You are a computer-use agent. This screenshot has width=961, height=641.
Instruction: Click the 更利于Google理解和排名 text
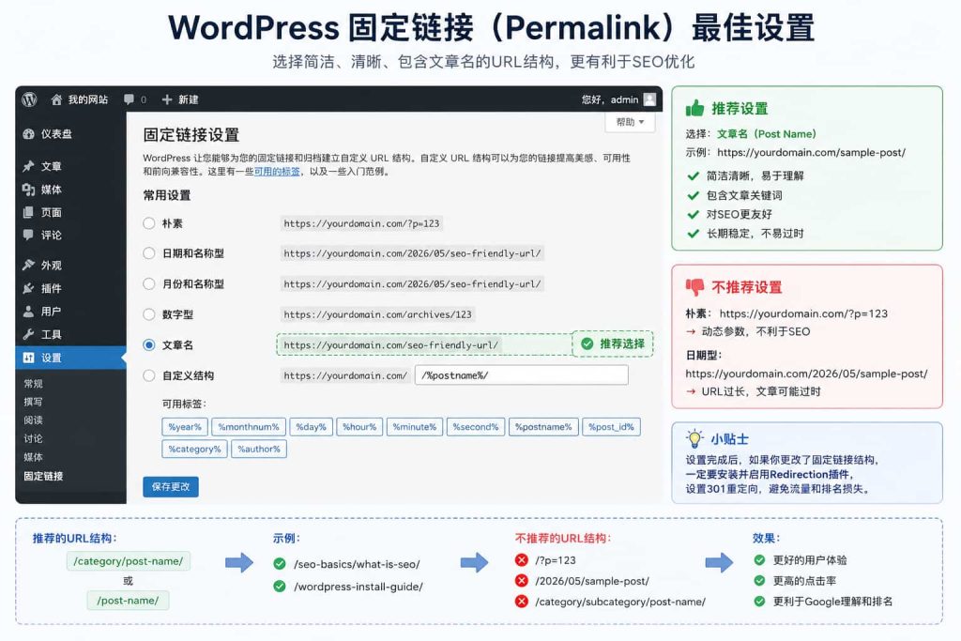click(x=833, y=602)
